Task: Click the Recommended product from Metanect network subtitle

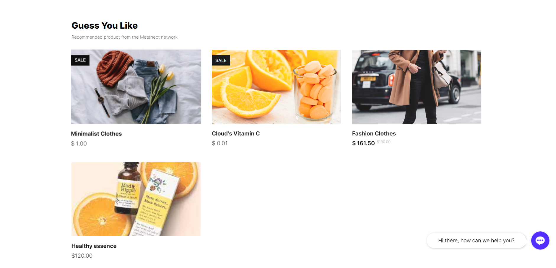Action: tap(124, 37)
